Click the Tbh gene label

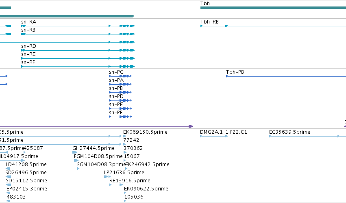pos(205,4)
